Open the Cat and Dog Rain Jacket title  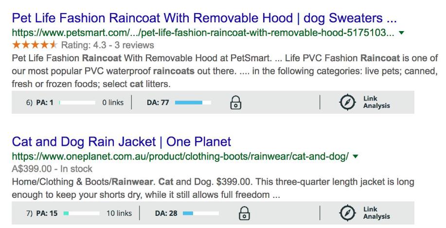click(x=122, y=142)
